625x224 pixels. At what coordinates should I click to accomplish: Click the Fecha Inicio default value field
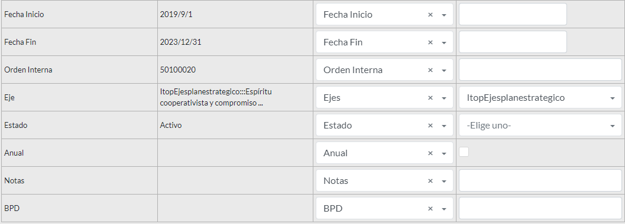(513, 14)
